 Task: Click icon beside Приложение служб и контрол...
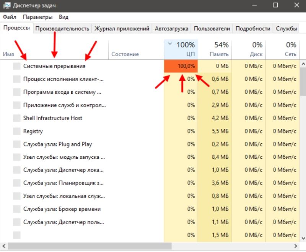coord(17,105)
